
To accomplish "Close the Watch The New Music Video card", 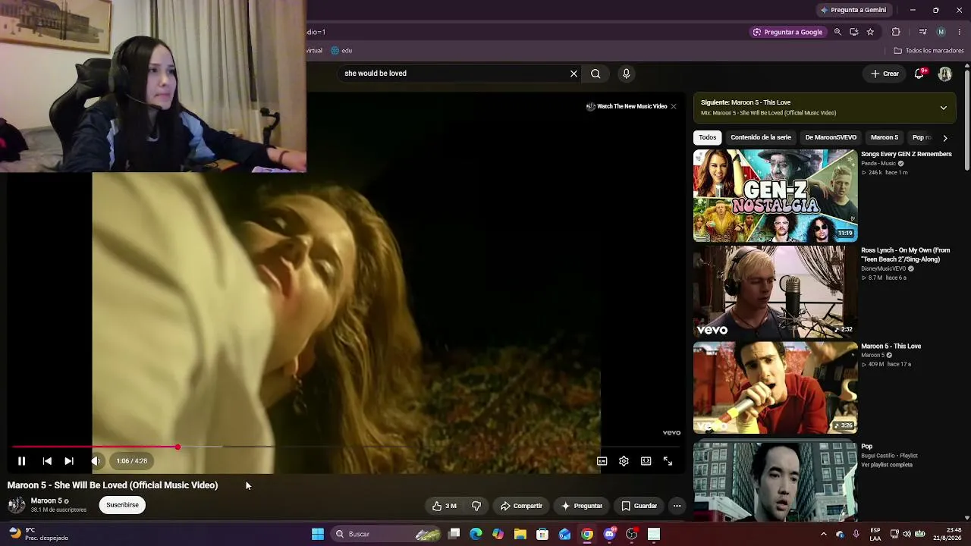I will [x=673, y=106].
